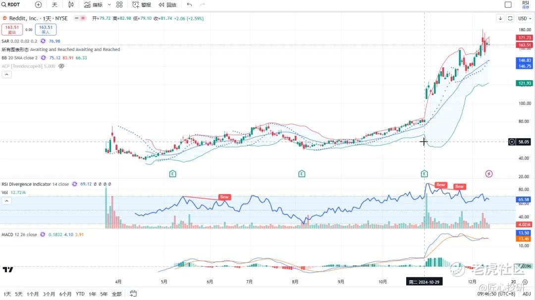Click the 2024-10-29 date label on the axis
535x300 pixels.
[x=424, y=282]
